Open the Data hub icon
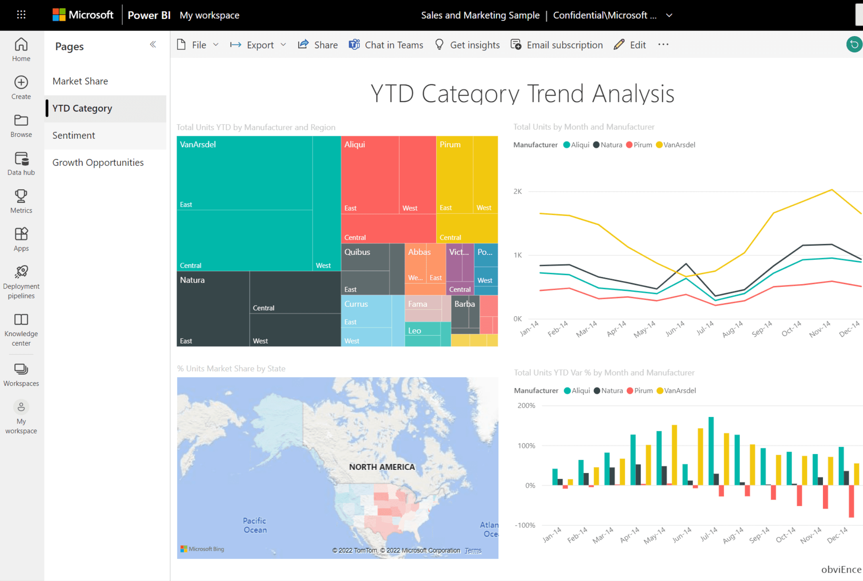The height and width of the screenshot is (581, 863). click(x=21, y=159)
